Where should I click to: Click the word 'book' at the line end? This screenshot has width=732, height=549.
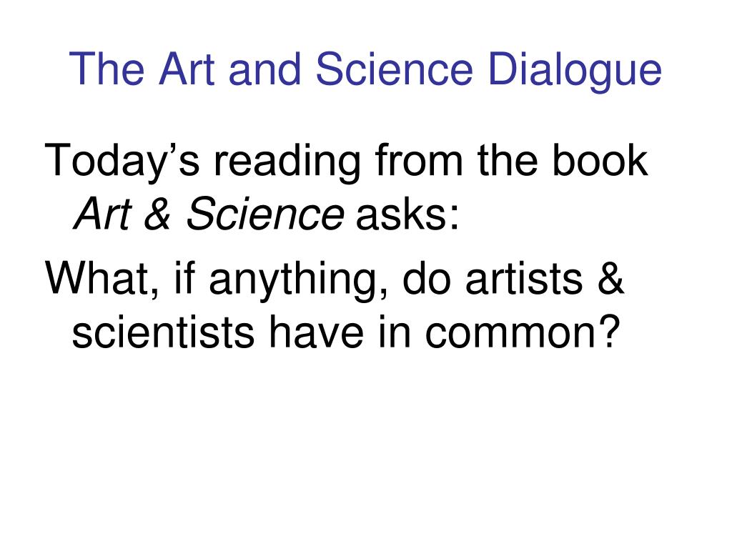point(600,160)
